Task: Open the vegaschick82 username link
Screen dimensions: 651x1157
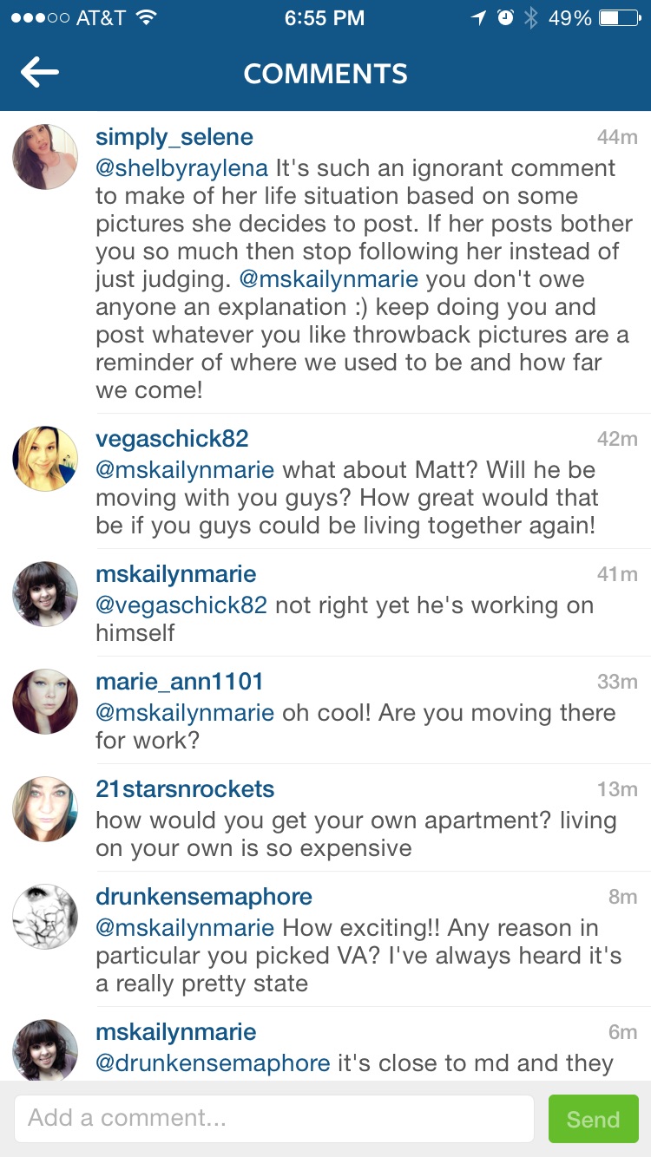Action: (172, 439)
